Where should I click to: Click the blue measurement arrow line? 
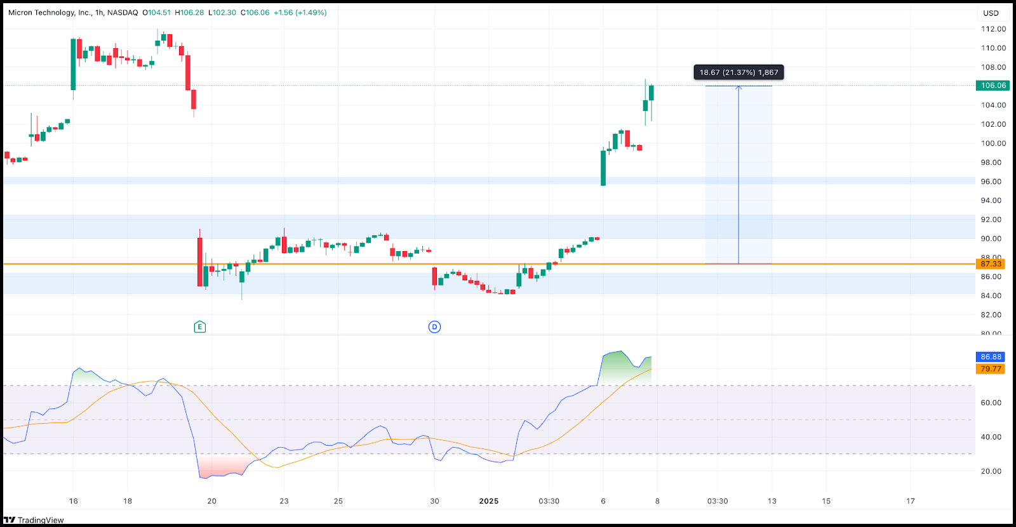pos(739,174)
